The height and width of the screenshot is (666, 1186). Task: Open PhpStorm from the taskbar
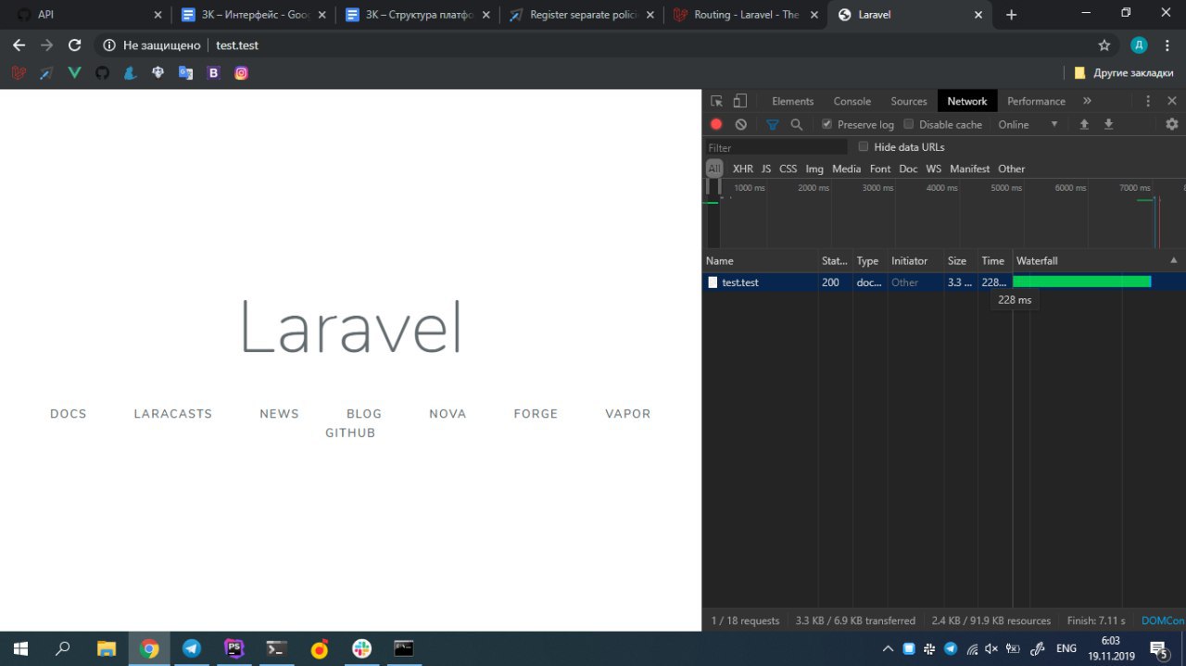pos(233,648)
